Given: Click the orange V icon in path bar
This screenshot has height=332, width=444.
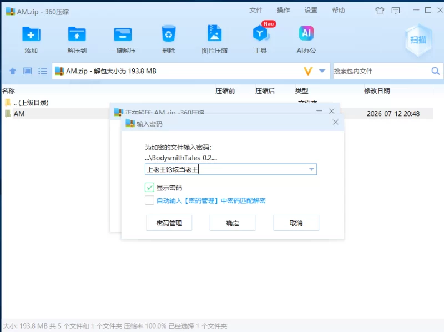Looking at the screenshot, I should coord(308,71).
